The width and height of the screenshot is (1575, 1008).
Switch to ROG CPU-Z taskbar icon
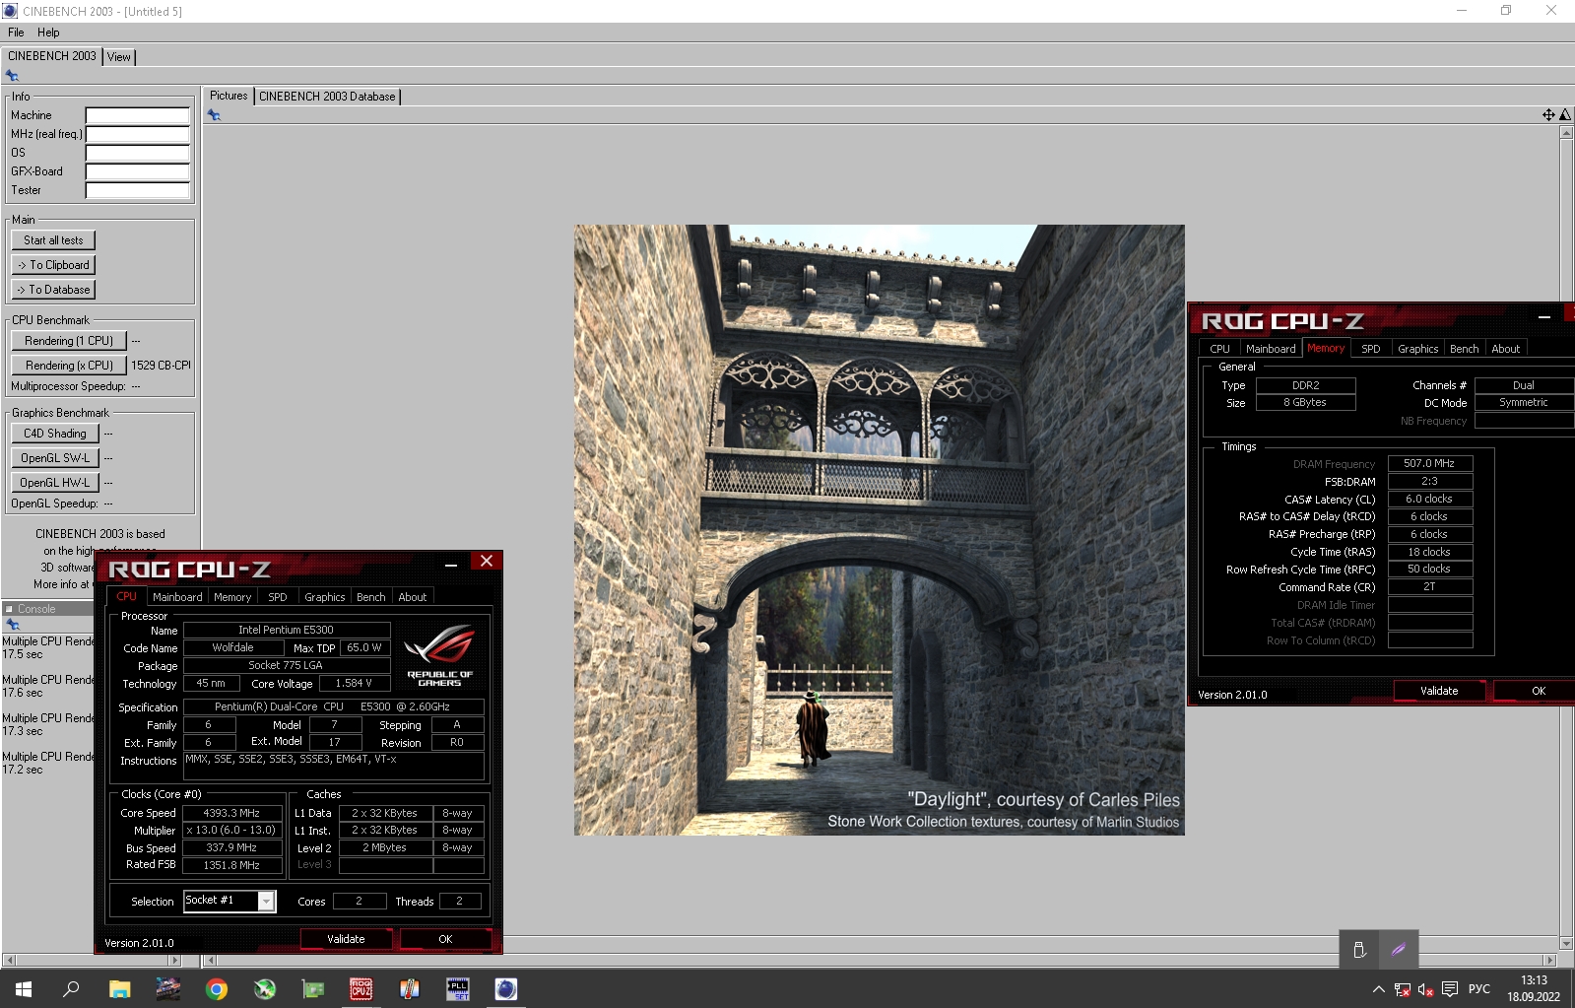(361, 989)
